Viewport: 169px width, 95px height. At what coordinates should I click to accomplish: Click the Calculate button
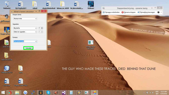click(28, 48)
